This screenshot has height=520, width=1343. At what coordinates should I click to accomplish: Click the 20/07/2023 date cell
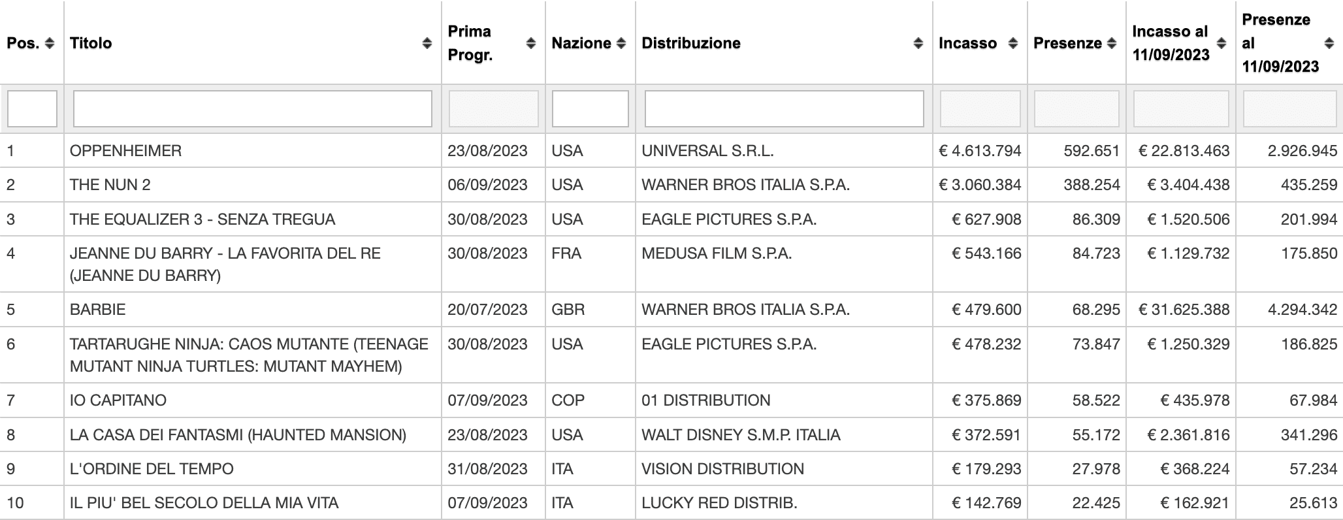(x=487, y=310)
